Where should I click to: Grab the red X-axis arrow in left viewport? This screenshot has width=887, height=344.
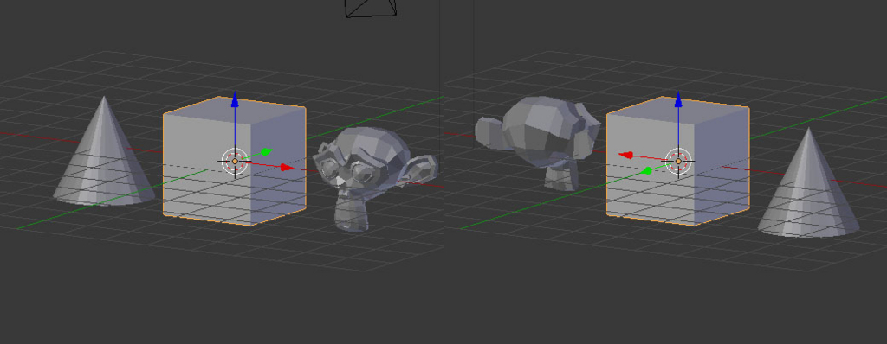288,167
